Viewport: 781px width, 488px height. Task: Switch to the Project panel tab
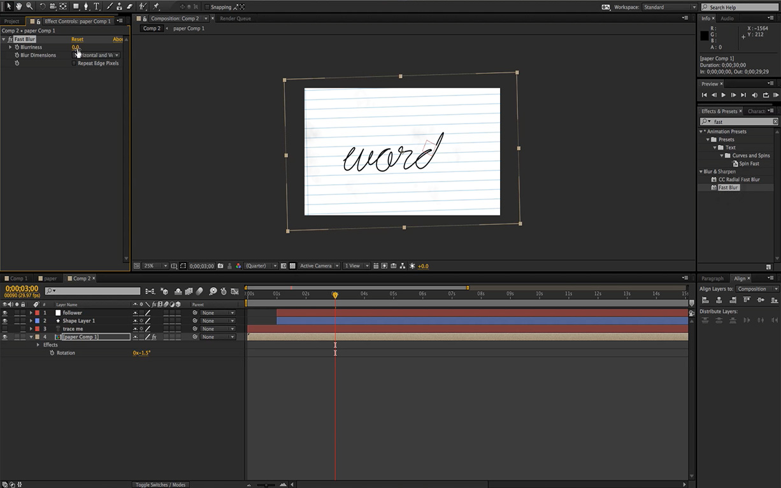pyautogui.click(x=11, y=20)
